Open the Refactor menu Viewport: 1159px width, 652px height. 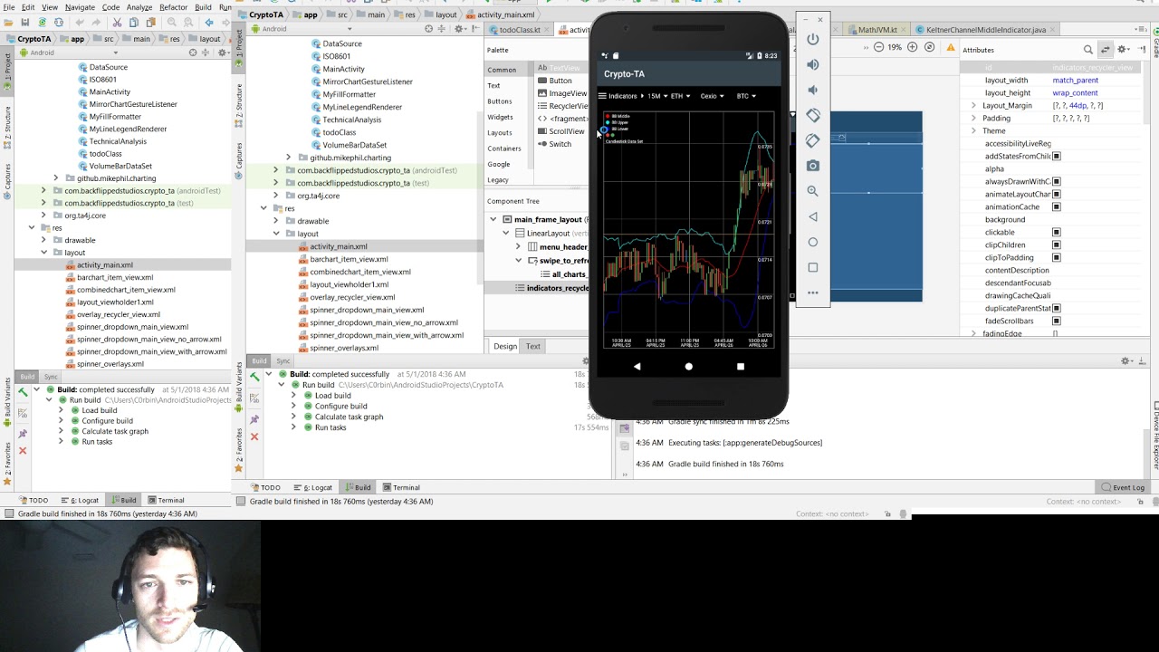pyautogui.click(x=173, y=7)
